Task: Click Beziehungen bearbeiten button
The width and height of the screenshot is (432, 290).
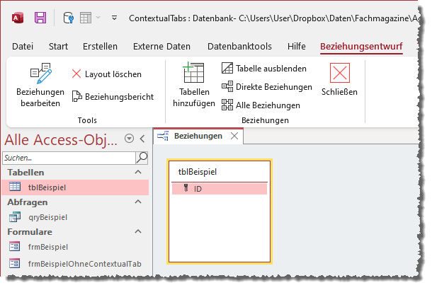Action: point(40,85)
